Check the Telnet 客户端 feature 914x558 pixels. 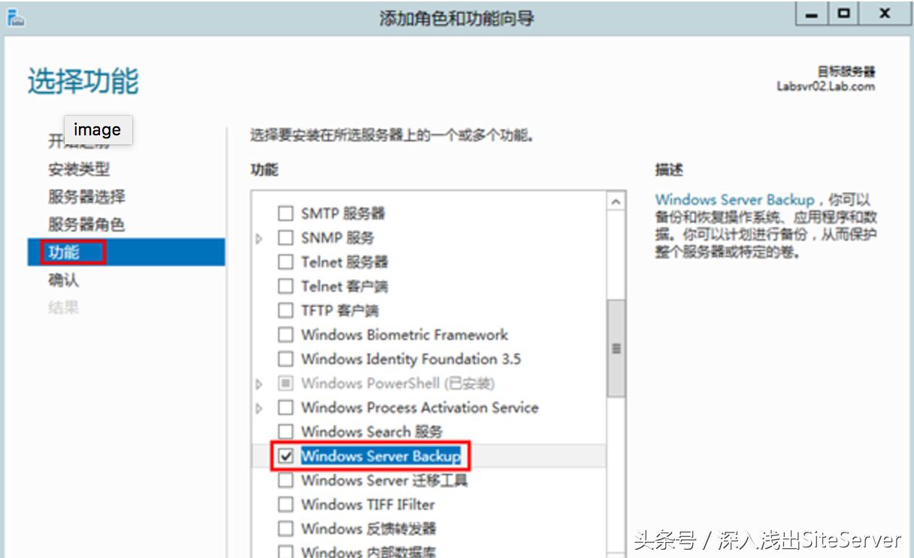286,286
